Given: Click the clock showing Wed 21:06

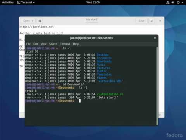Looking at the screenshot, I should [x=93, y=2].
